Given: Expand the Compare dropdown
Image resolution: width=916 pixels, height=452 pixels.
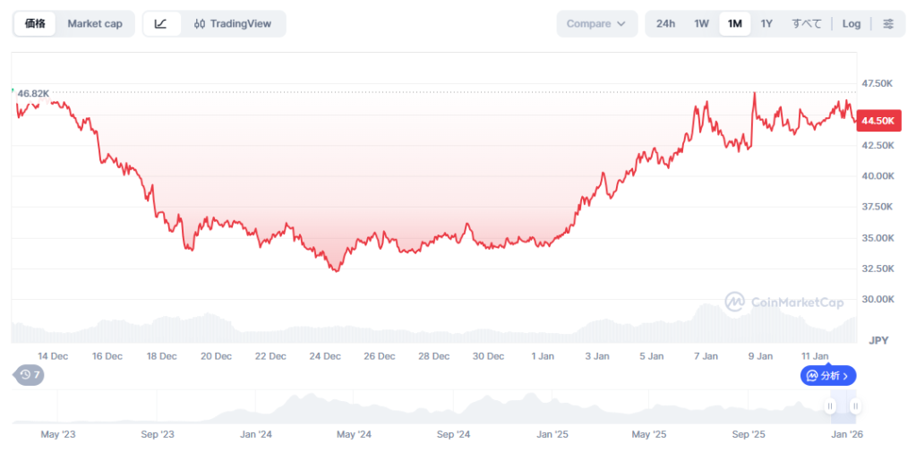Looking at the screenshot, I should click(596, 24).
